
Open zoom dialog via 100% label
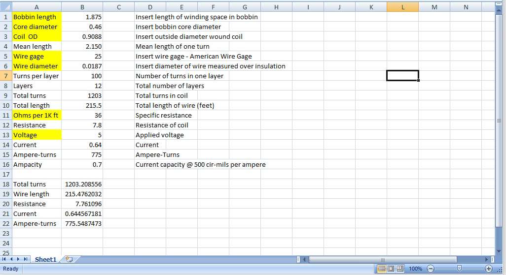(415, 269)
